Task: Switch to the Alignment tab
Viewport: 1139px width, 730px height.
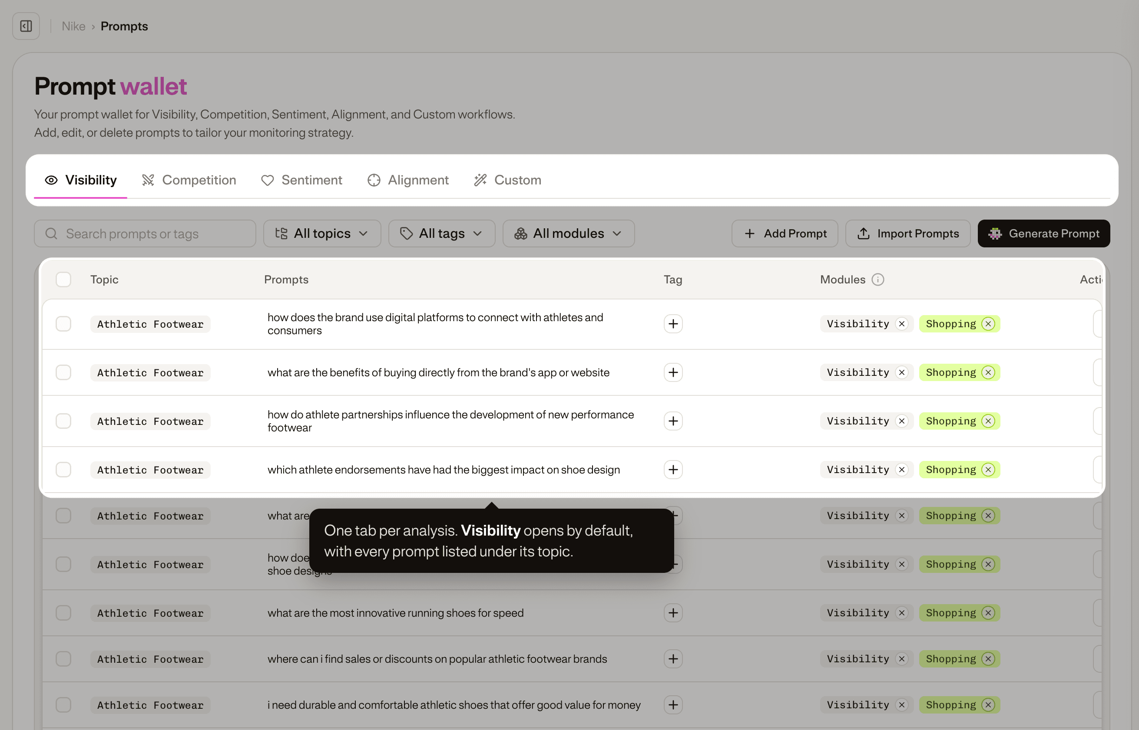Action: click(x=408, y=180)
